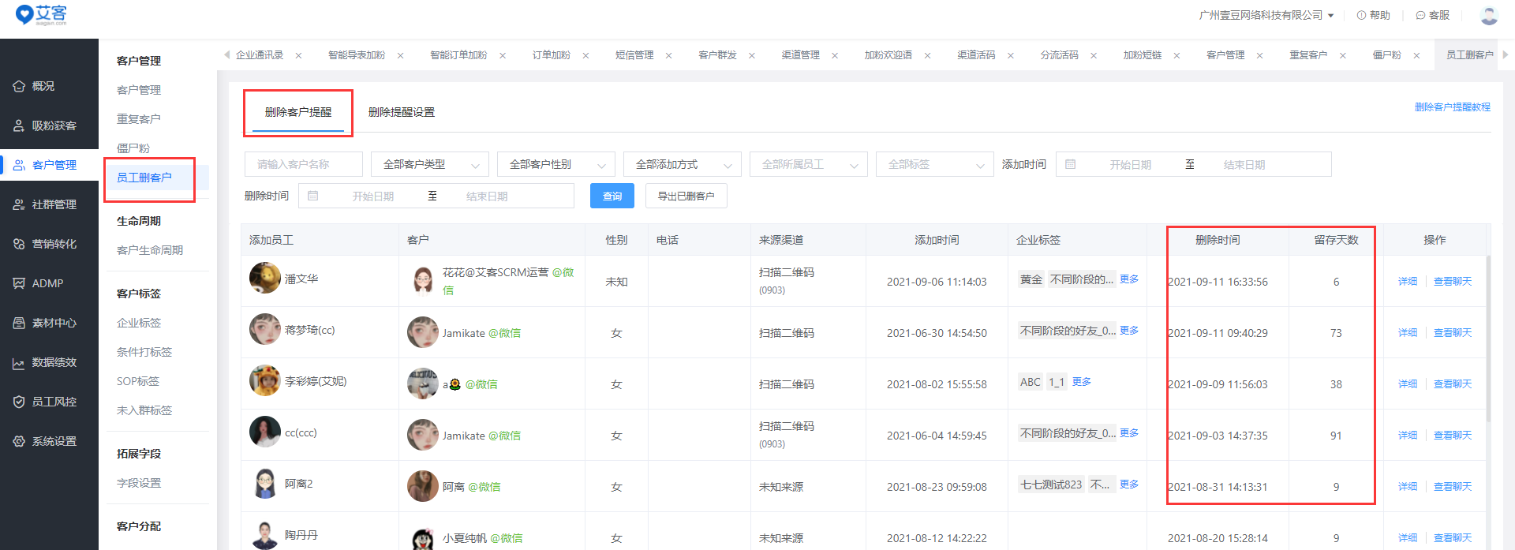The height and width of the screenshot is (550, 1515).
Task: Click the 请输入客户名称 input field
Action: click(x=303, y=164)
